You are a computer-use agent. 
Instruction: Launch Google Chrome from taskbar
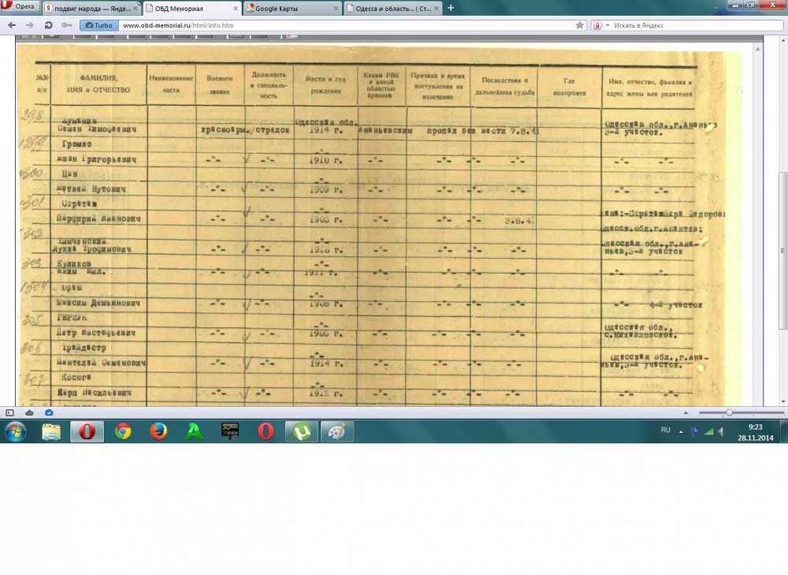click(x=123, y=431)
